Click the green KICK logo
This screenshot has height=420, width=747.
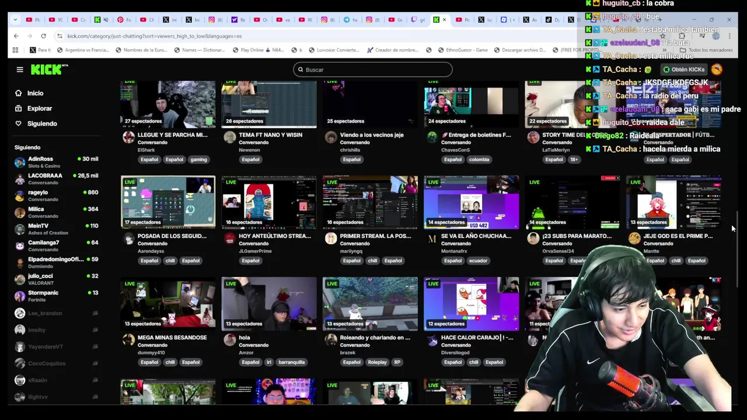pos(49,69)
